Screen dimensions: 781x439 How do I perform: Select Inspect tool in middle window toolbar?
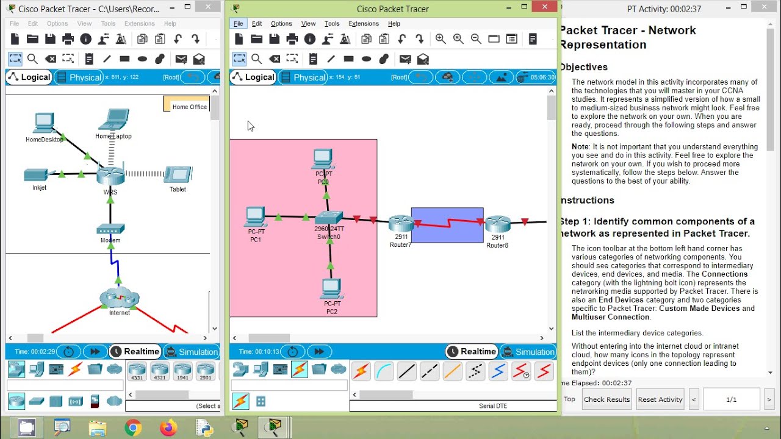coord(257,59)
